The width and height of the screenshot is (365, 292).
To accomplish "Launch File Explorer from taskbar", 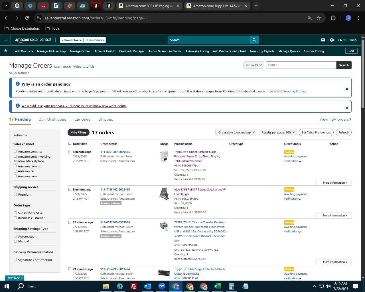I will 106,286.
